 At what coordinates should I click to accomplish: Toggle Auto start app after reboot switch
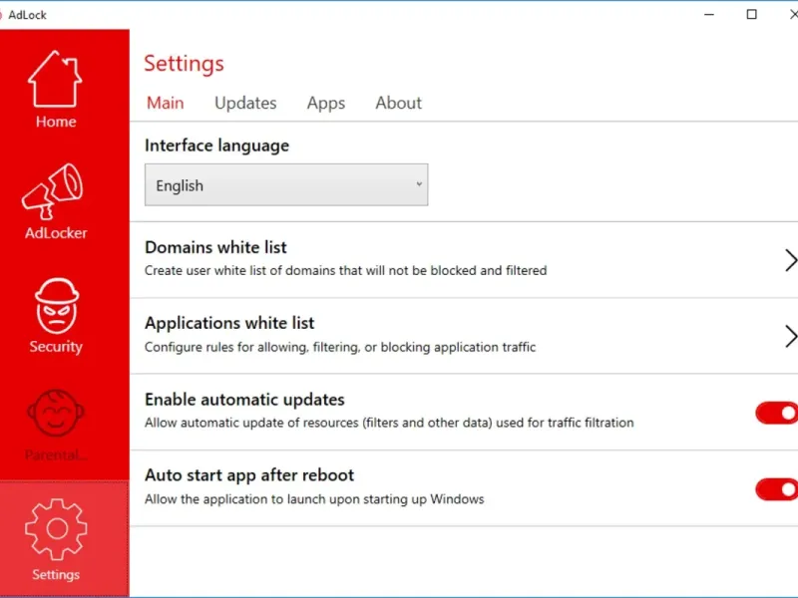(x=777, y=489)
